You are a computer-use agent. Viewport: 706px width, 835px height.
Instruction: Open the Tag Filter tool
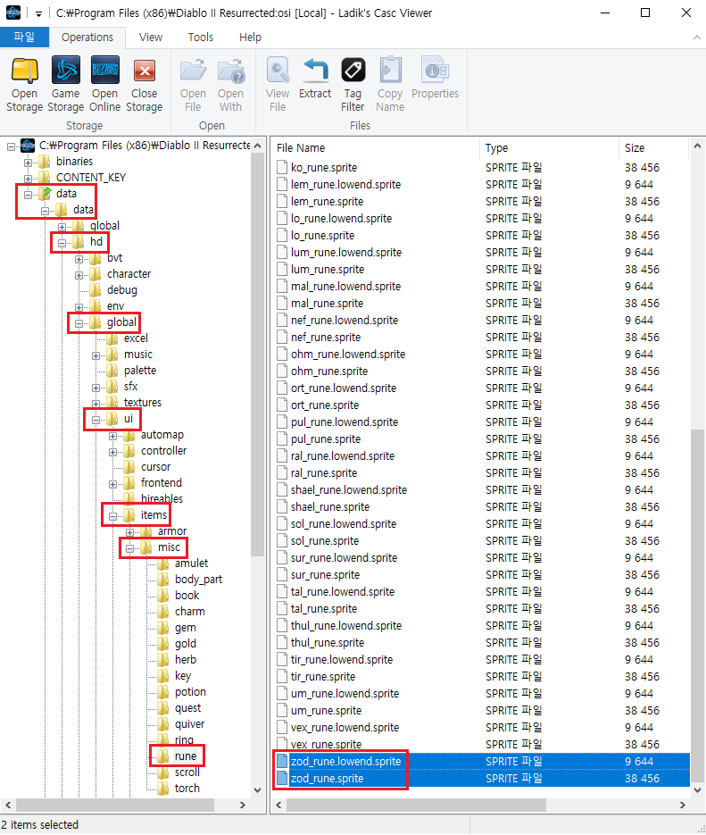(x=353, y=71)
